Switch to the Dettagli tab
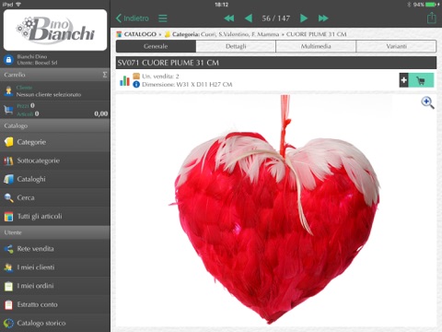Viewport: 442px width, 332px height. click(236, 46)
